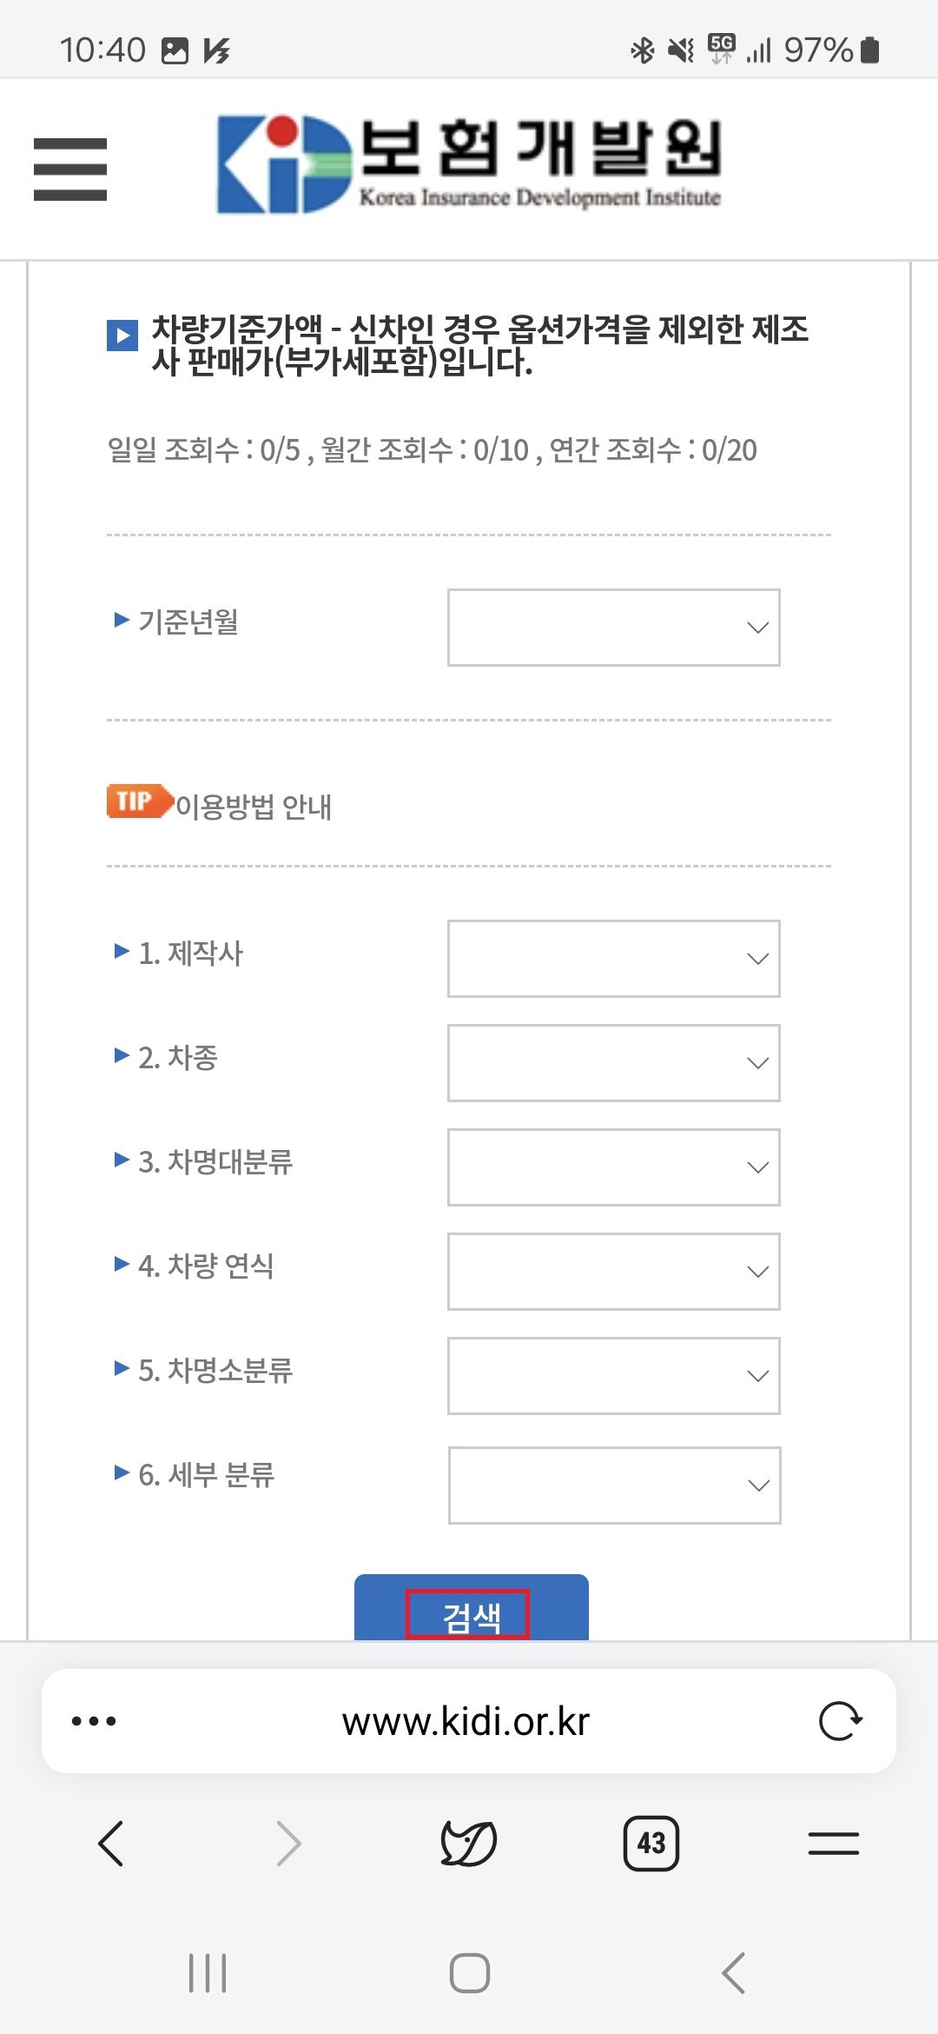Viewport: 938px width, 2034px height.
Task: Reload the page with the refresh icon
Action: [839, 1722]
